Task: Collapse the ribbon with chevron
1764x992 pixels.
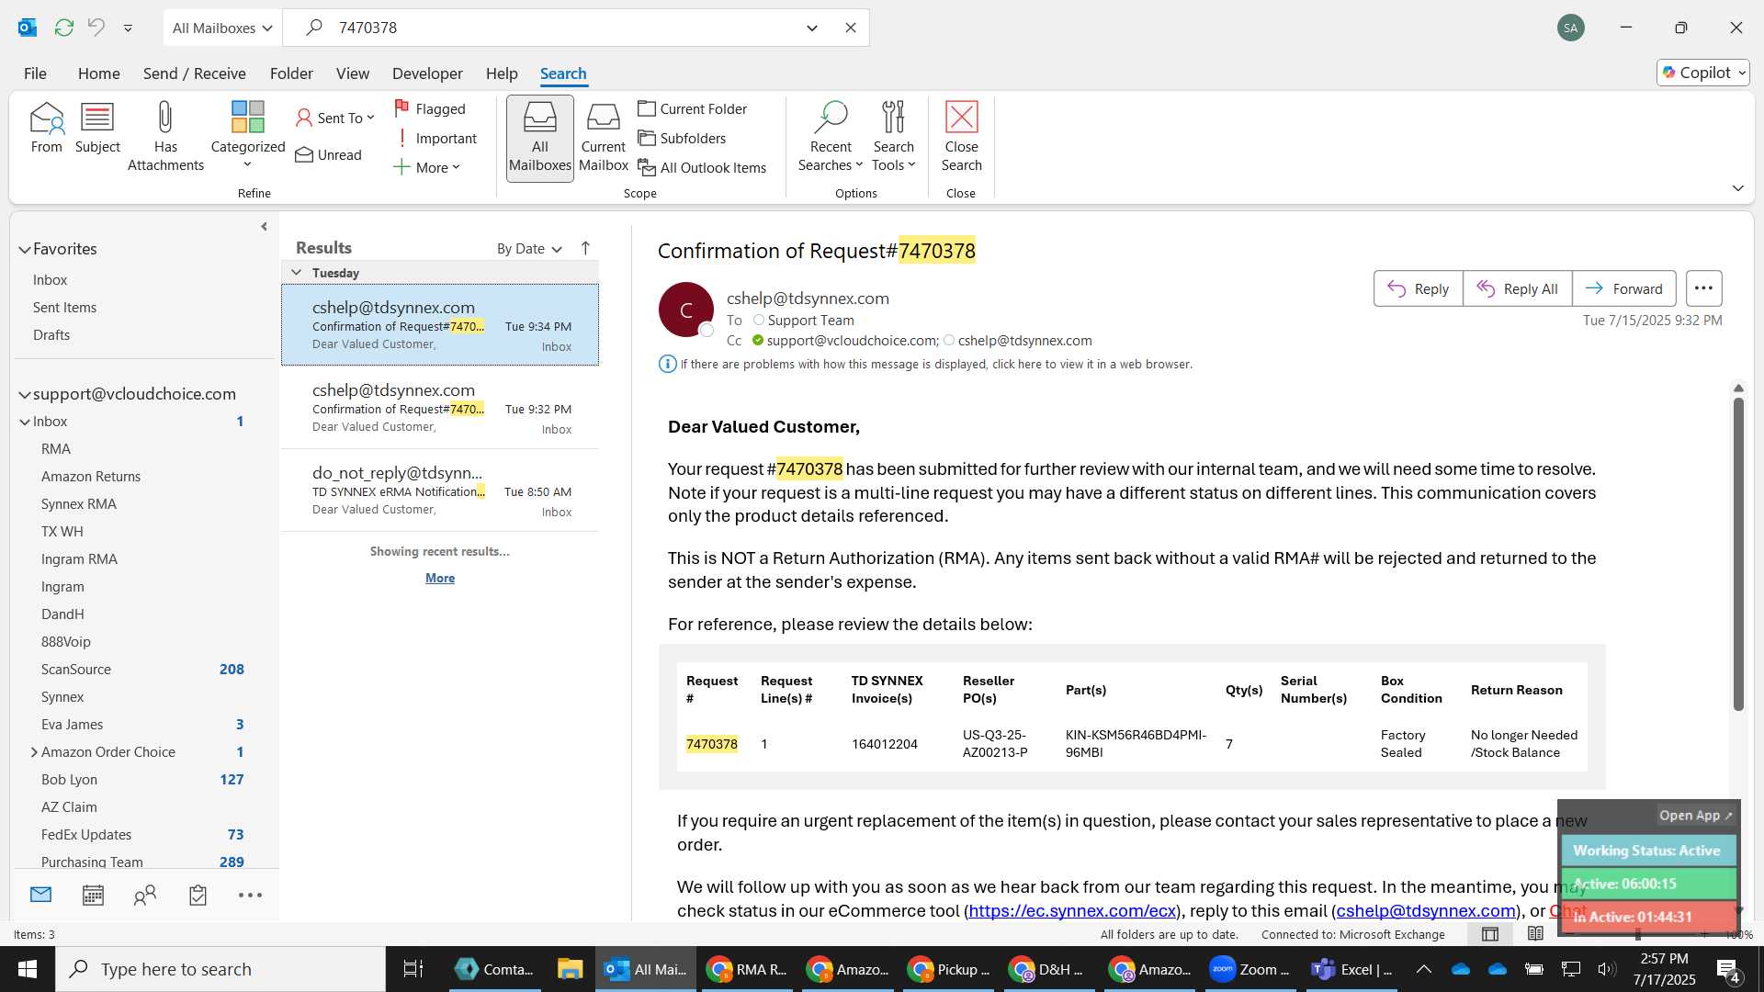Action: click(x=1737, y=187)
